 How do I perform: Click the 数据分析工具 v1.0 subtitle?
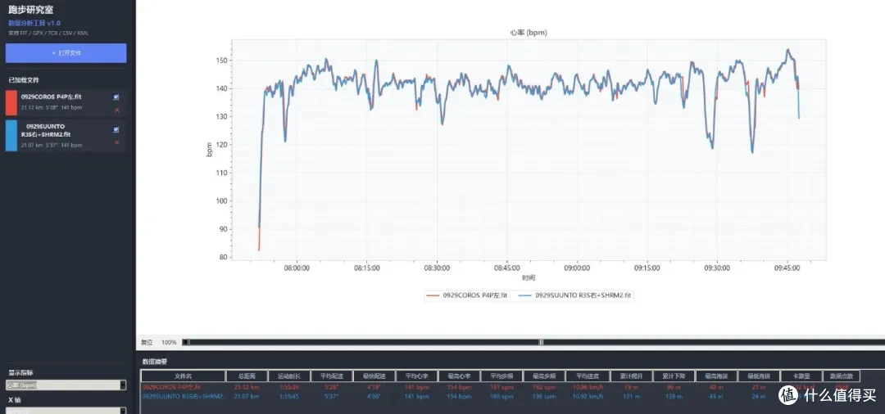click(34, 23)
